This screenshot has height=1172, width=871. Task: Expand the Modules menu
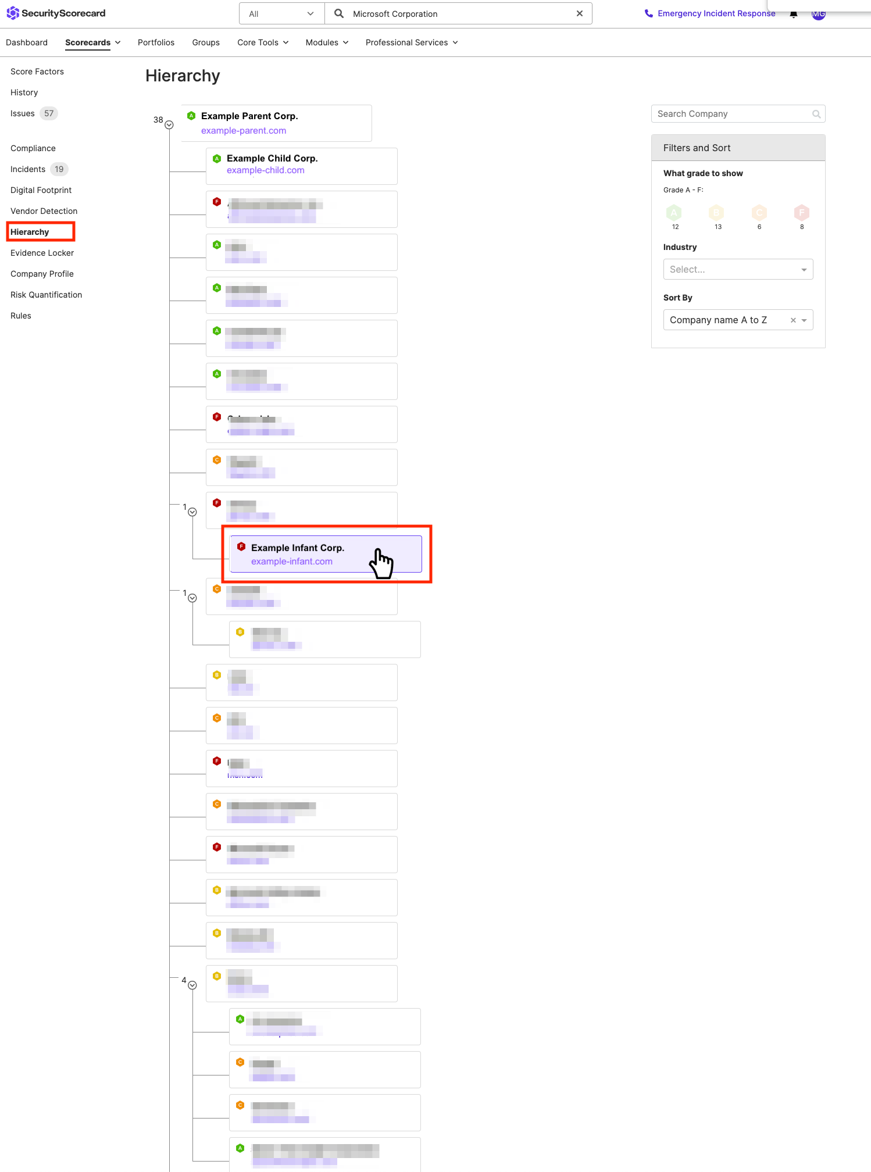[x=327, y=42]
